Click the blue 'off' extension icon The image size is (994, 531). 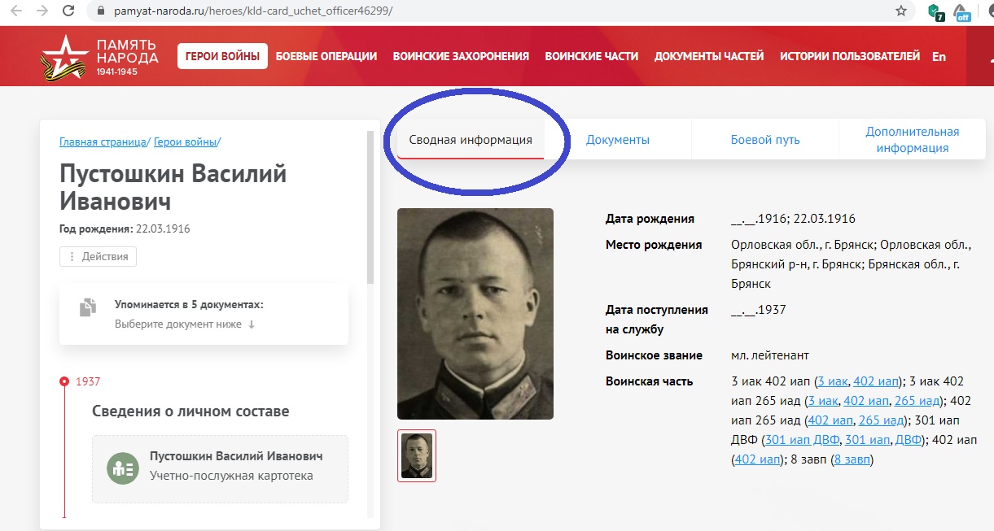click(962, 12)
